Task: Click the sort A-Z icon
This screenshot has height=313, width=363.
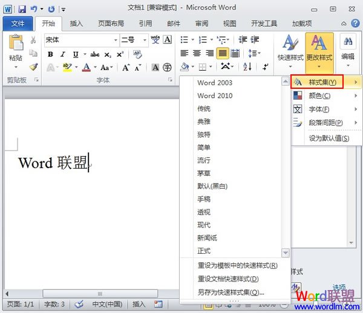Action: pyautogui.click(x=247, y=67)
